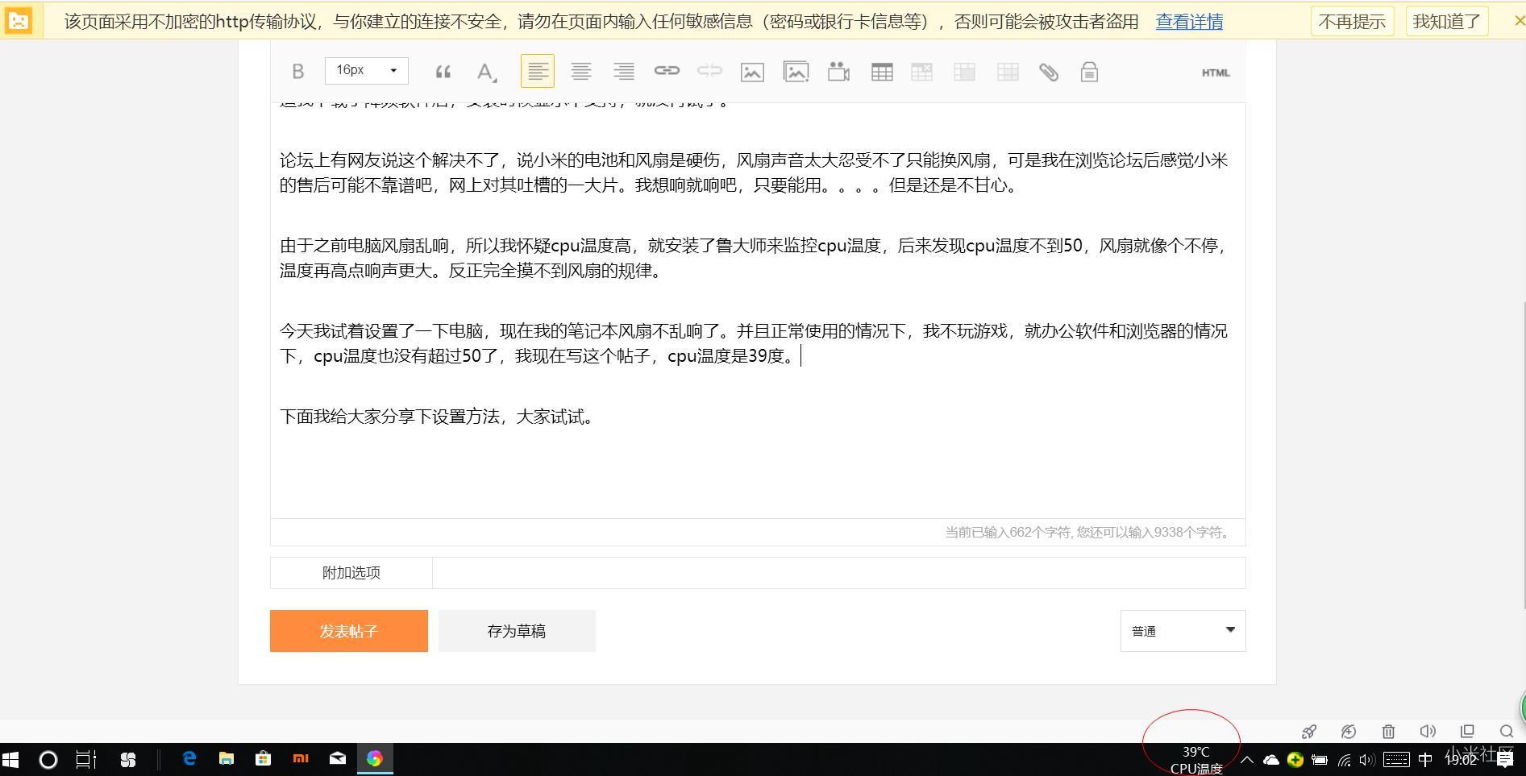Open the Xiaomi MI app in taskbar
Screen dimensions: 1526x776
tap(301, 759)
